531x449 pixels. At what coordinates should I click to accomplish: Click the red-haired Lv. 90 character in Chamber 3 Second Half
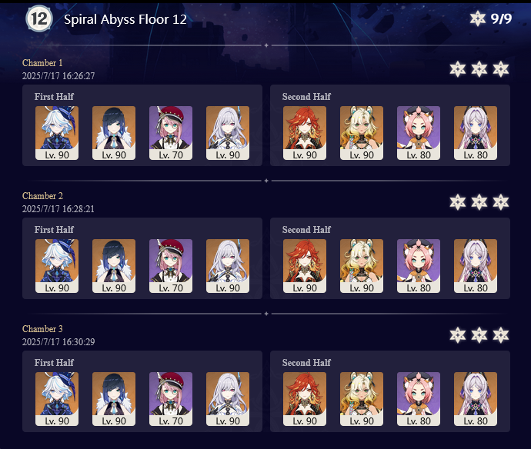(x=305, y=399)
